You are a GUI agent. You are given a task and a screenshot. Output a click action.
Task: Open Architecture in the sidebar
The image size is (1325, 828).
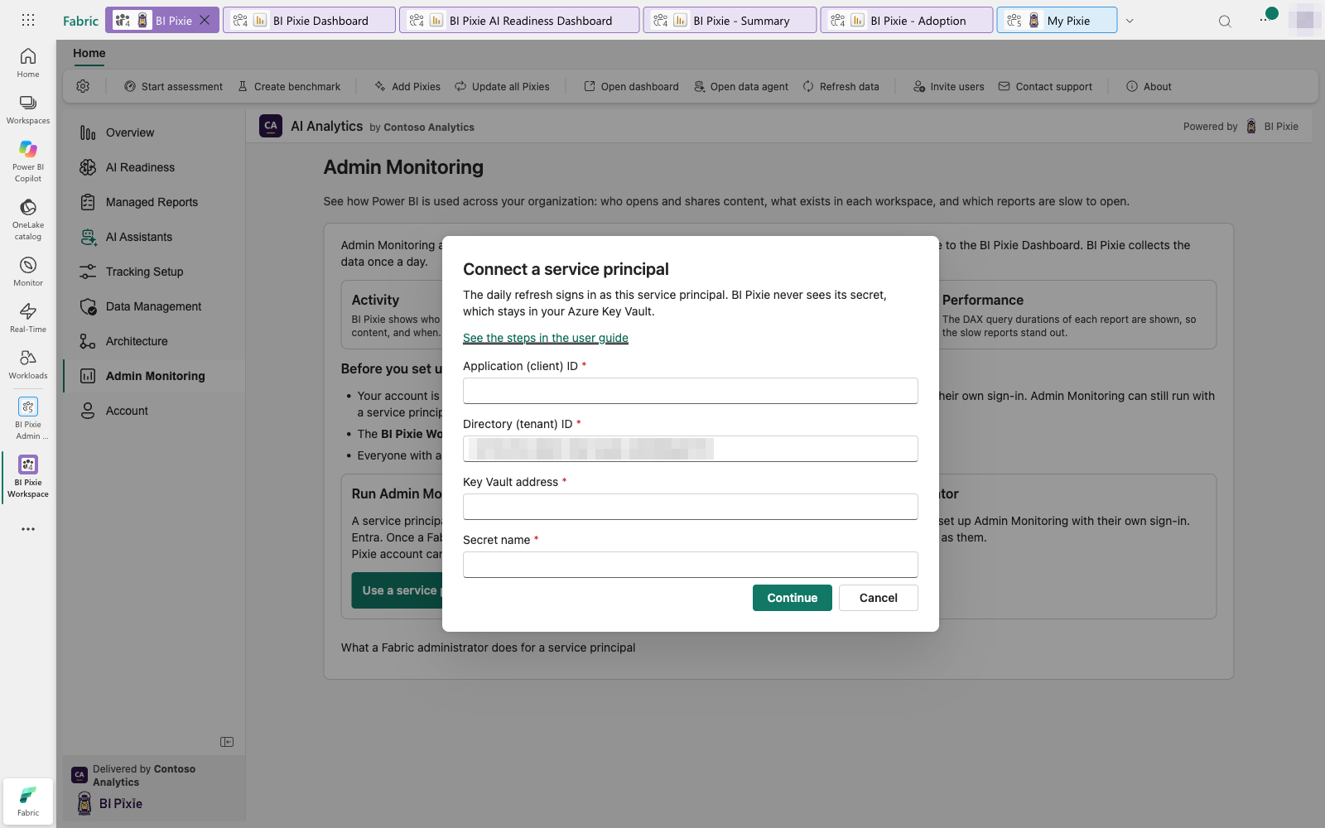click(x=154, y=341)
